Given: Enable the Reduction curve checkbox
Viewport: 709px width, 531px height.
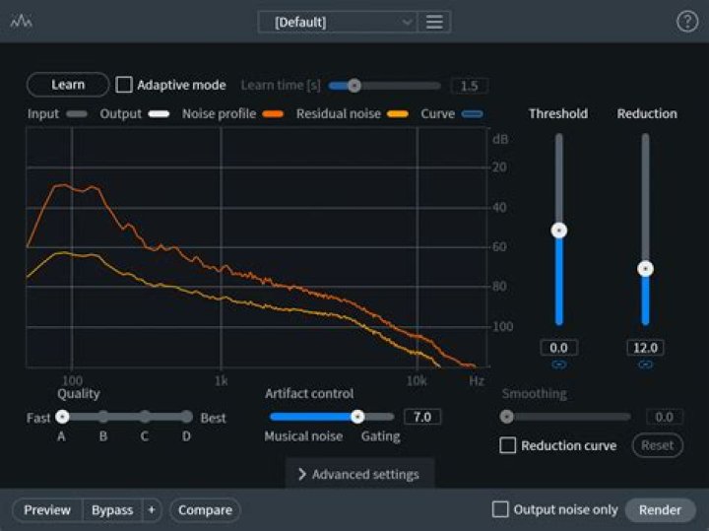Looking at the screenshot, I should pos(508,445).
